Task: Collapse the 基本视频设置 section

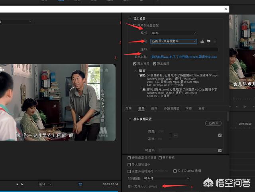Action: (x=130, y=119)
